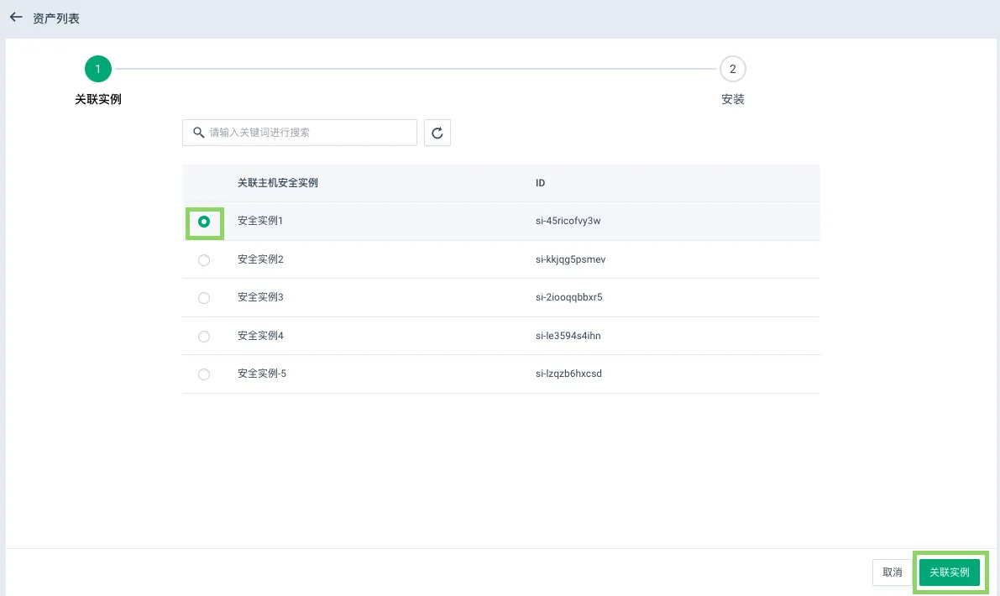Click the 安装 step label
Image resolution: width=1000 pixels, height=596 pixels.
733,99
